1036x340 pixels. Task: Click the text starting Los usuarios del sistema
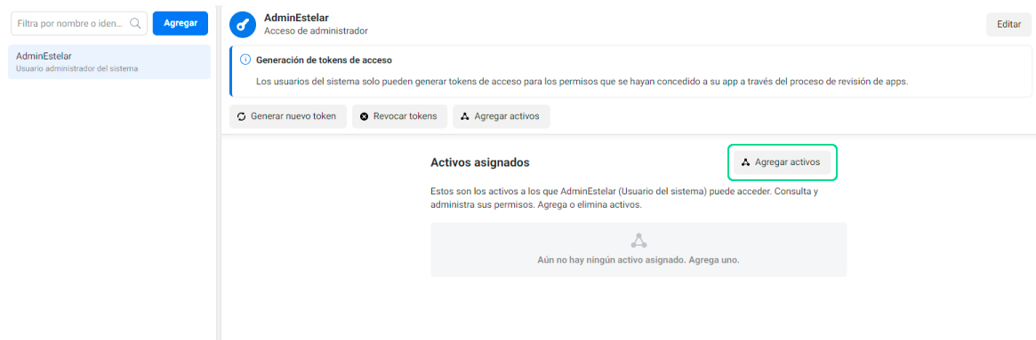coord(582,83)
